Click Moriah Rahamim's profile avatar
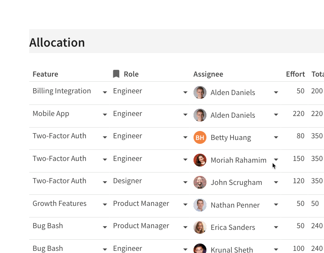324x253 pixels. [200, 160]
